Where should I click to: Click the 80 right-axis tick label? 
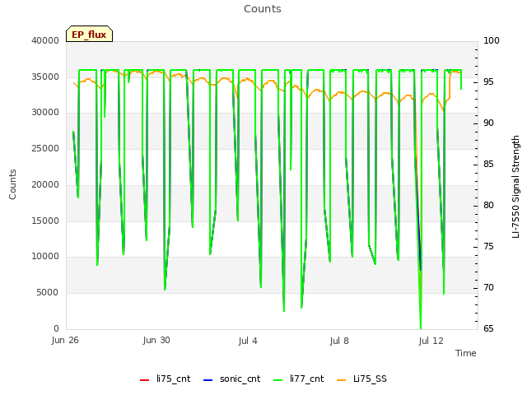pyautogui.click(x=488, y=205)
